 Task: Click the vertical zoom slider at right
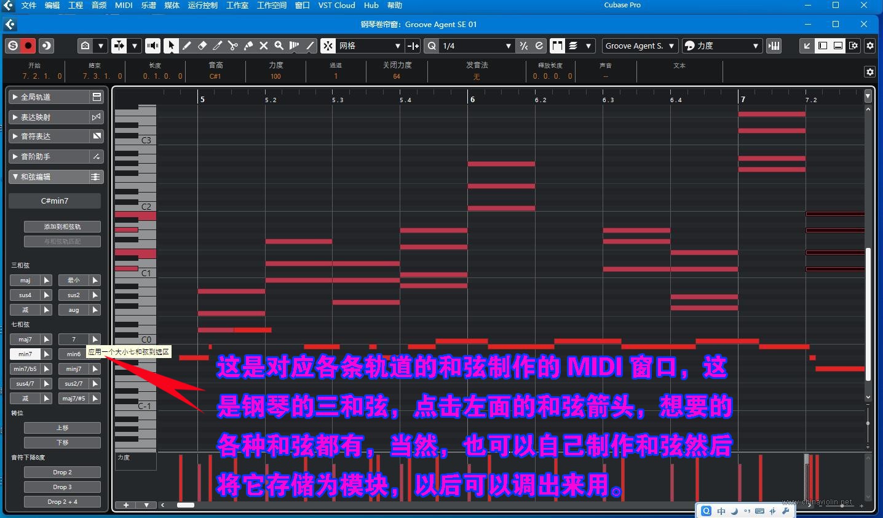coord(868,424)
